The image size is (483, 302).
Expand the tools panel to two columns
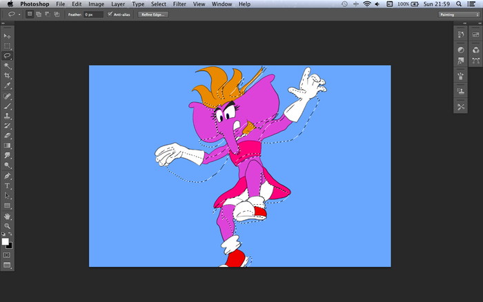[x=4, y=24]
